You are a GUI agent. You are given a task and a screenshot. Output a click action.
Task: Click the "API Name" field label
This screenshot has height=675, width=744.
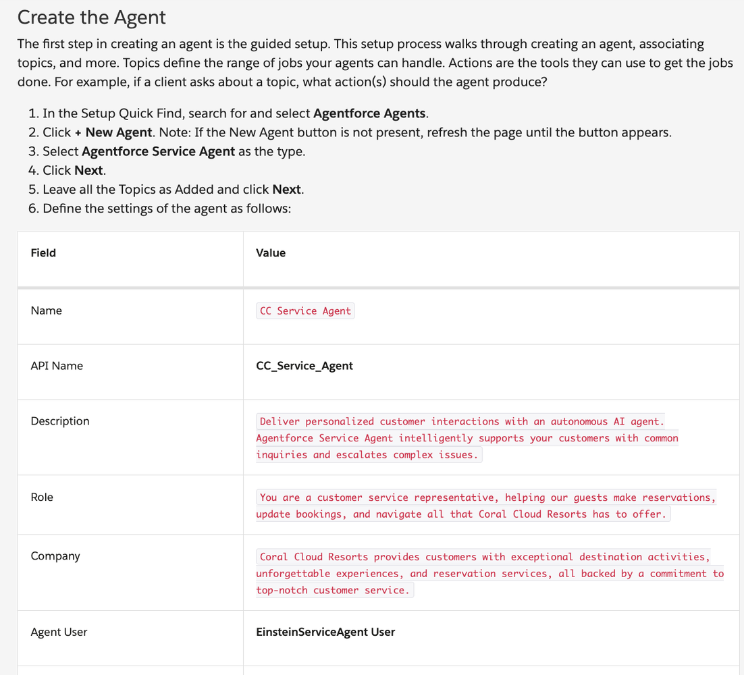point(57,366)
